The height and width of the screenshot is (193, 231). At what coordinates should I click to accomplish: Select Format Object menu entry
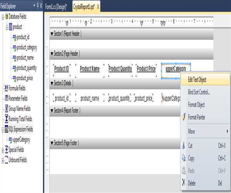tap(196, 105)
